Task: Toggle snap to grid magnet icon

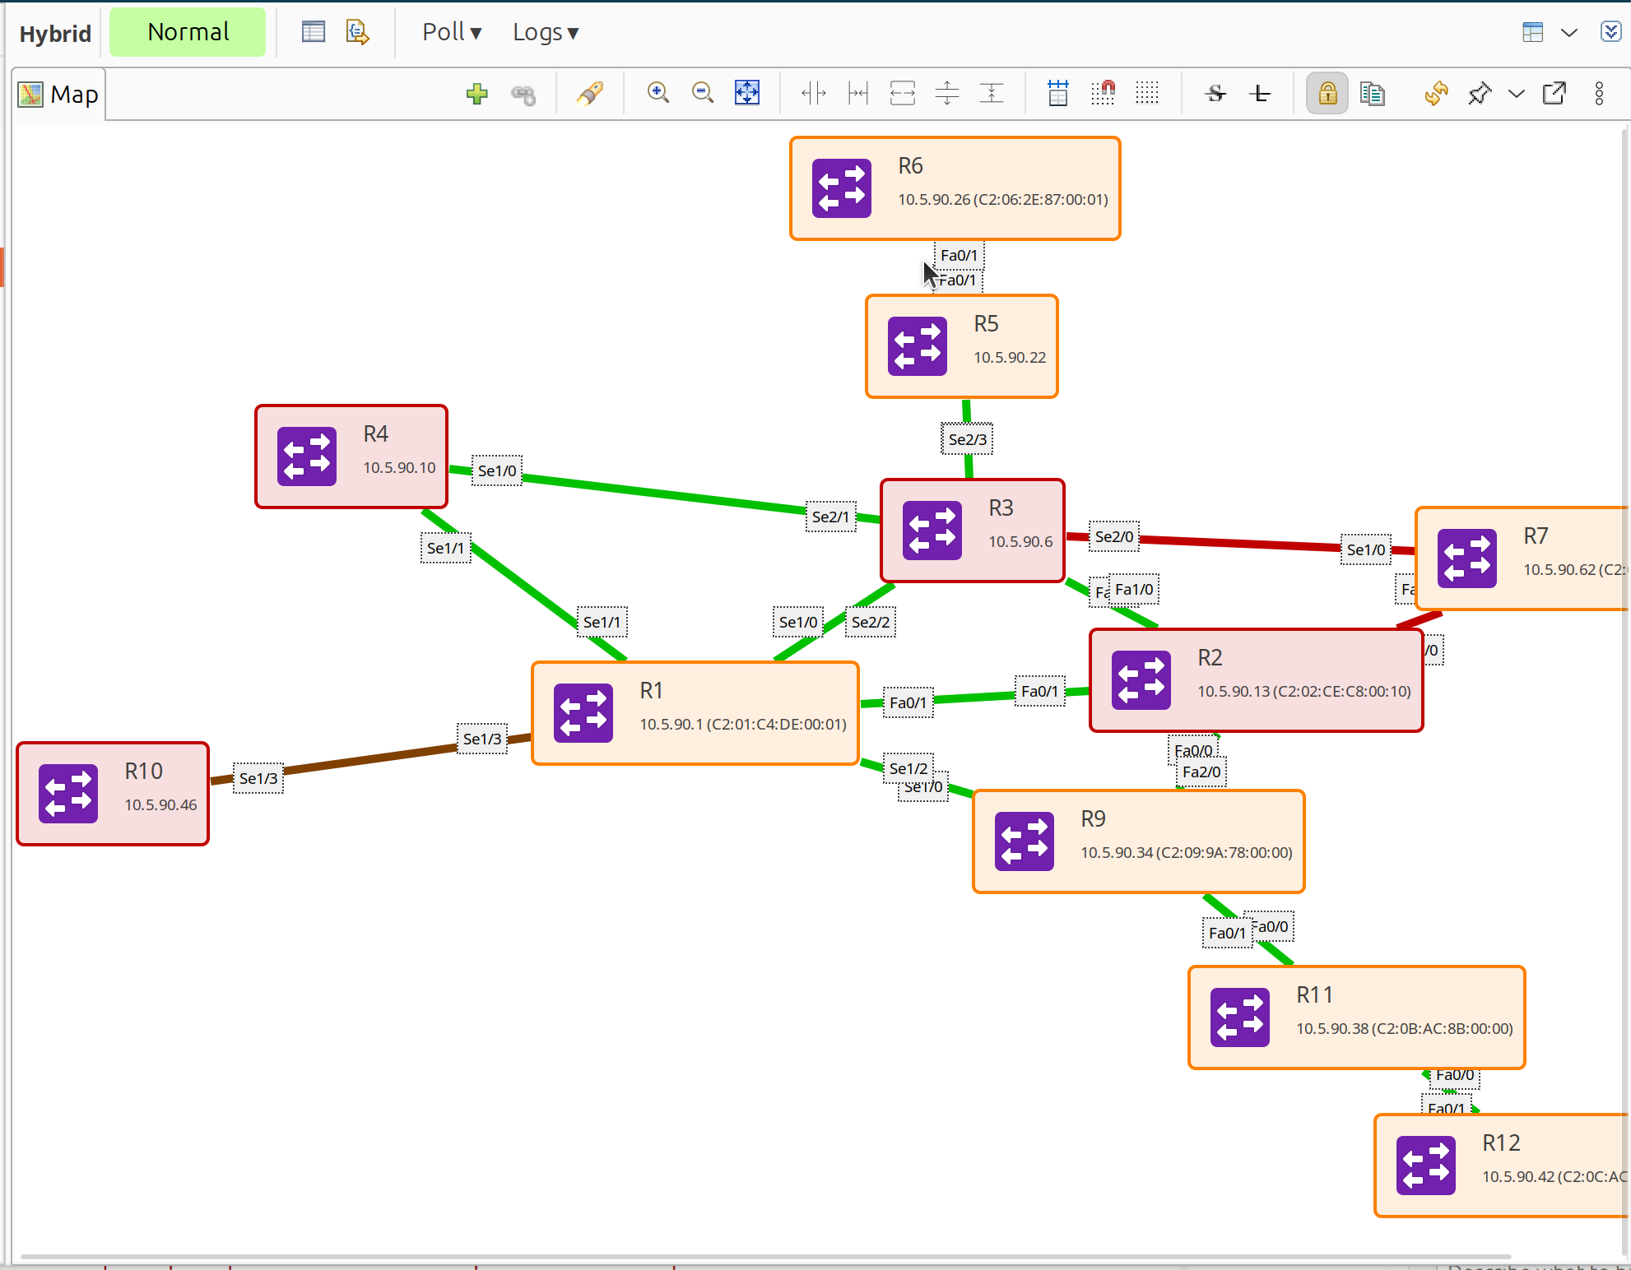Action: click(1102, 93)
